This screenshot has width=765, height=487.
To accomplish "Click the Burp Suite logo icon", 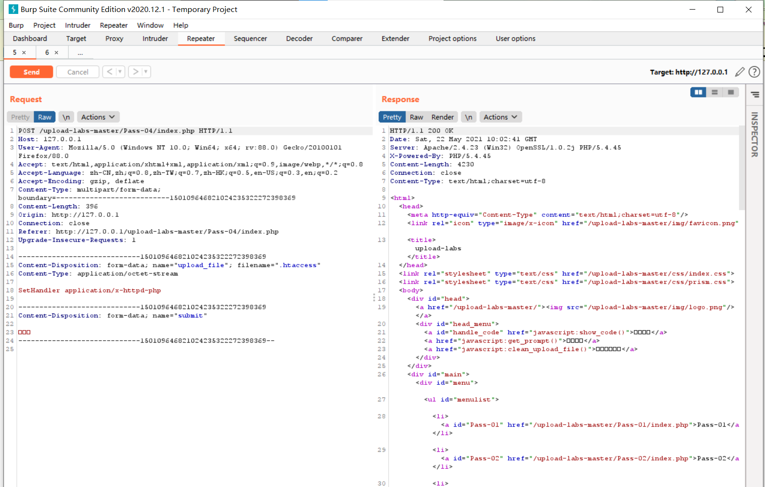I will (x=13, y=9).
